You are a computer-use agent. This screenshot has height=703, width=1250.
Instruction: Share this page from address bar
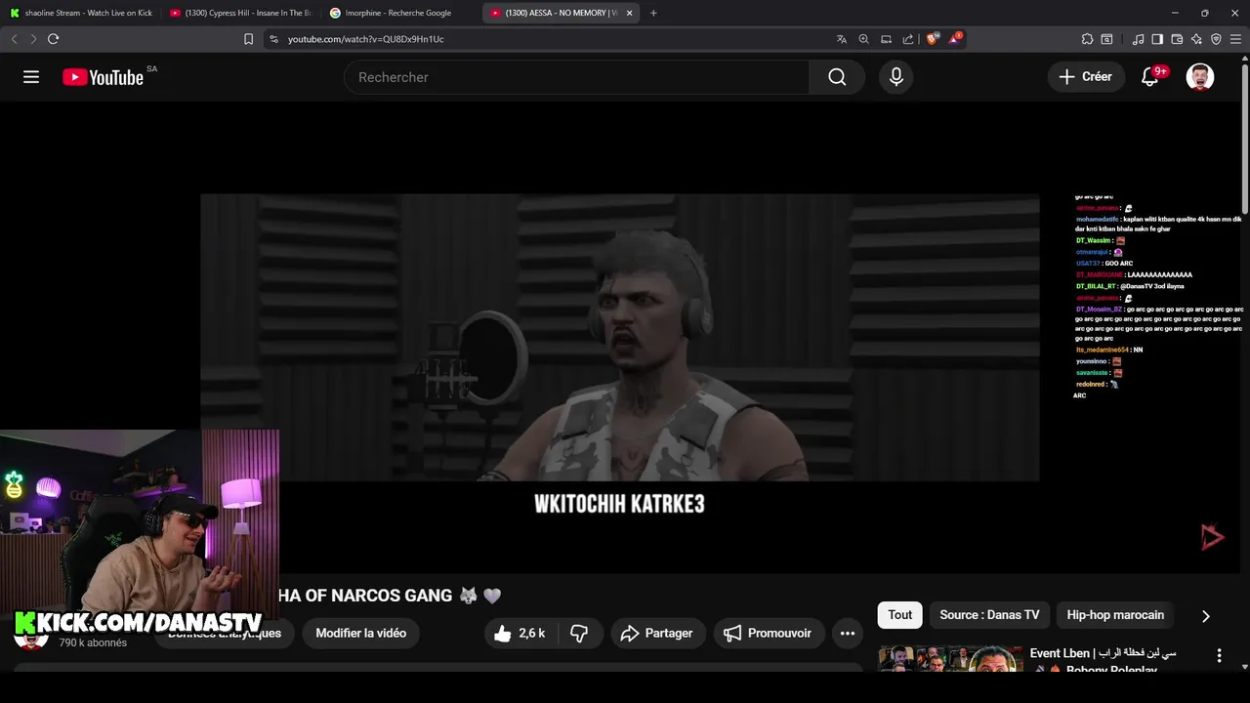click(x=908, y=39)
